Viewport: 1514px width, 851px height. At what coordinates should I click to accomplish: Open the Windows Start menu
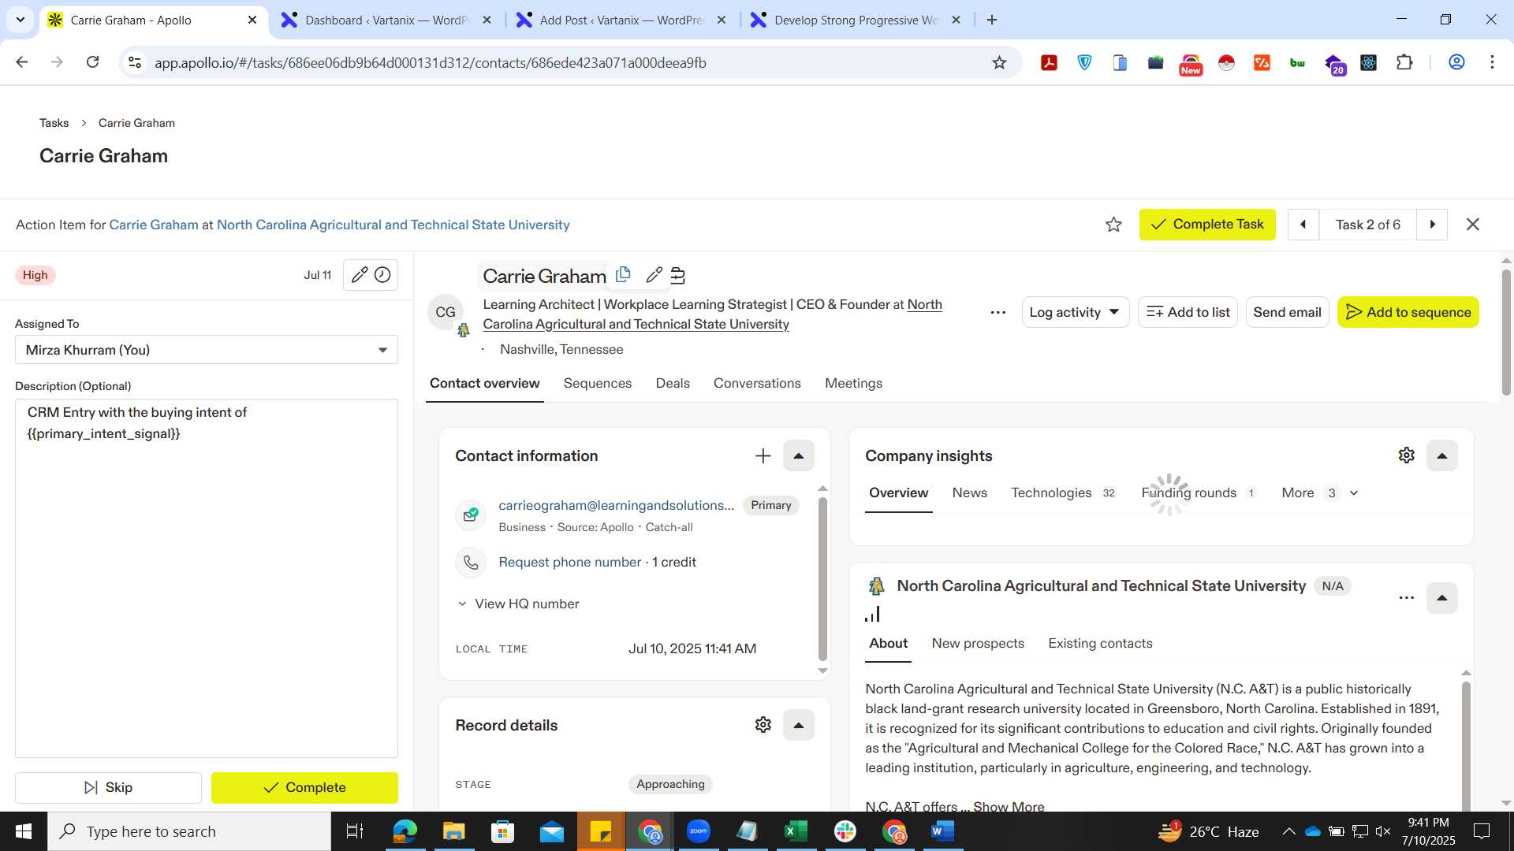tap(24, 831)
